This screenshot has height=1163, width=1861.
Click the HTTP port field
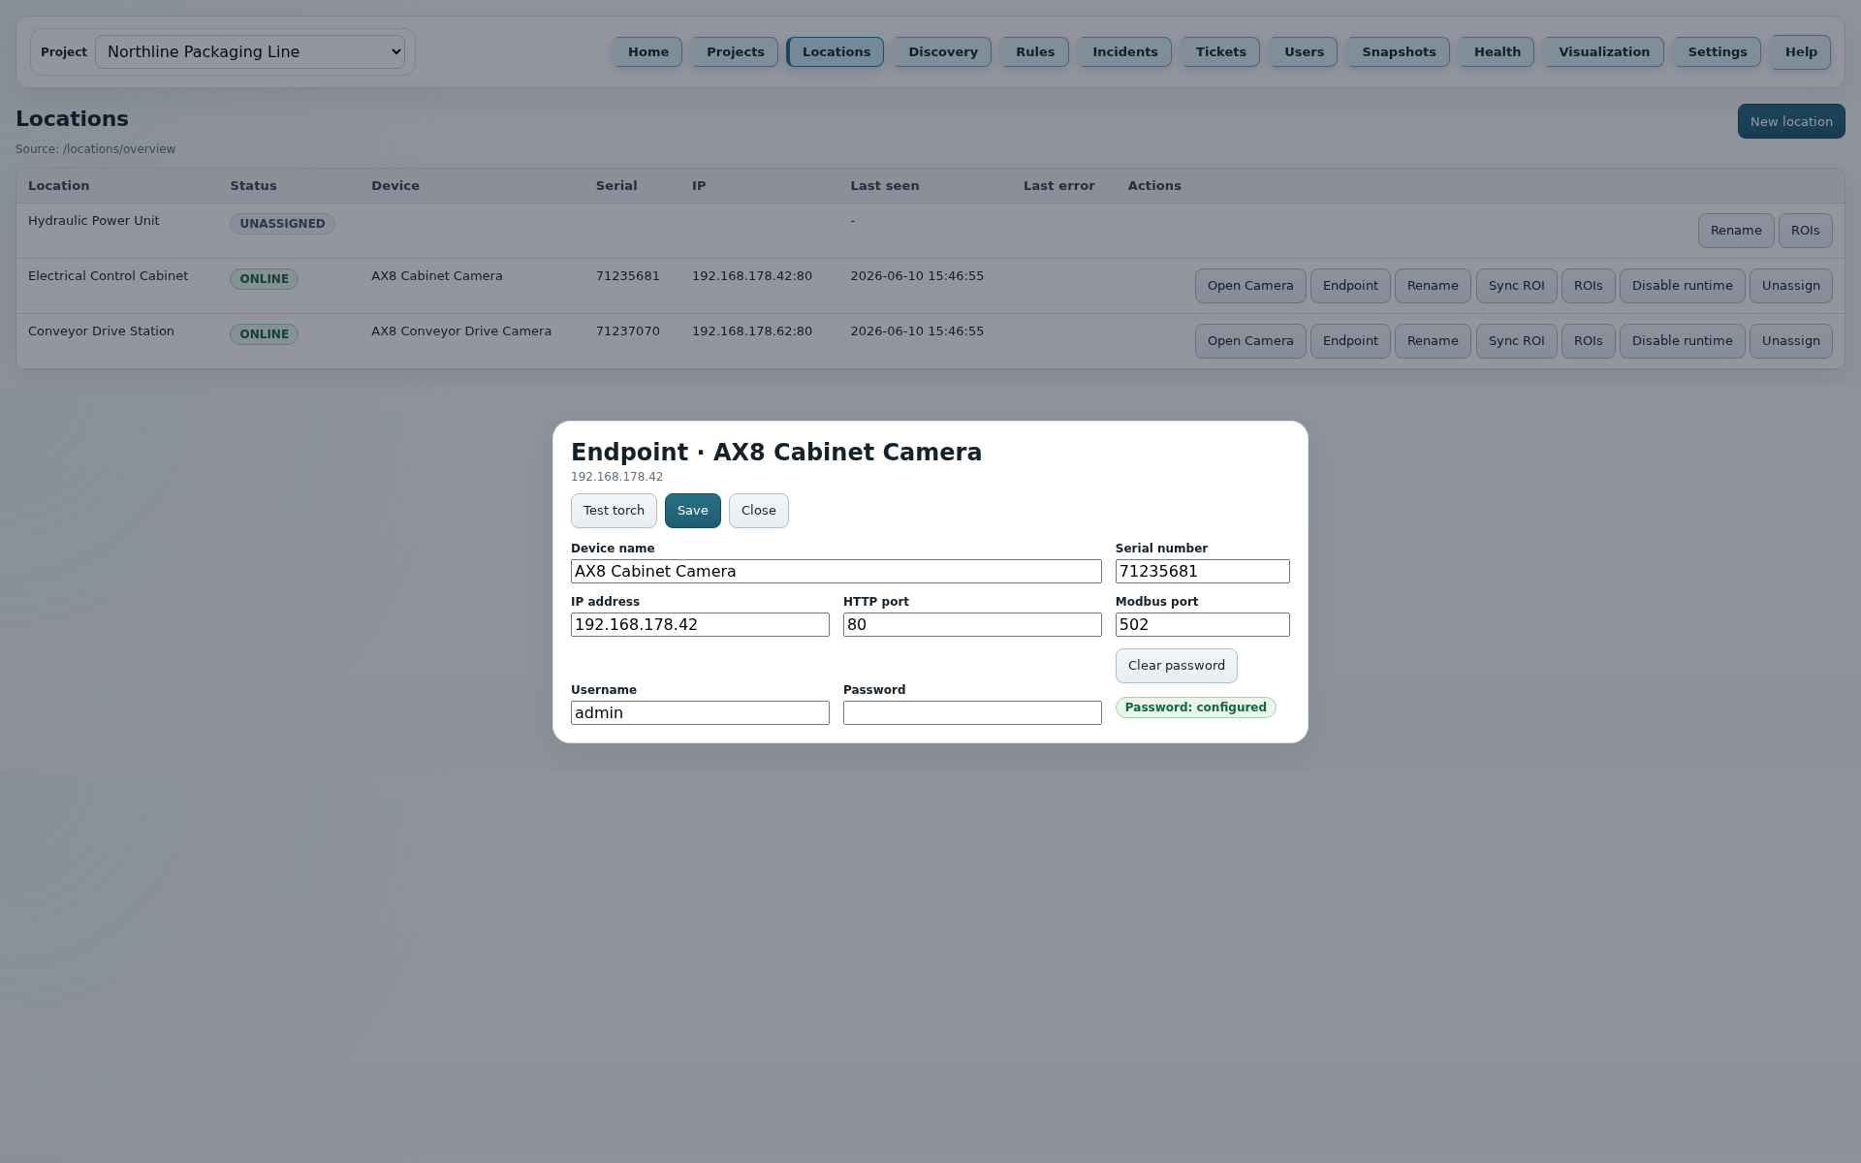click(972, 625)
